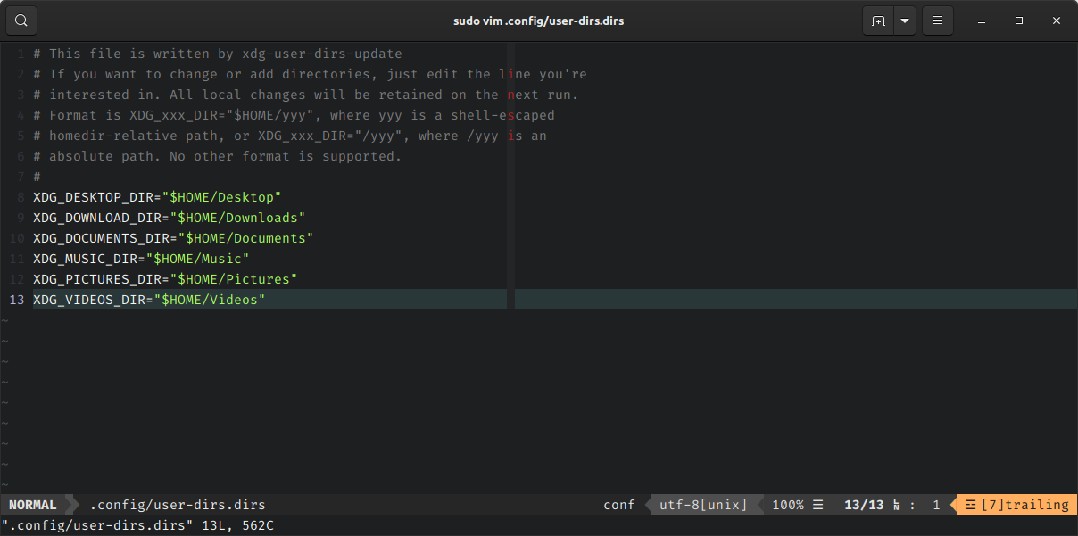Click the '[7]trailing' whitespace warning

point(1017,505)
